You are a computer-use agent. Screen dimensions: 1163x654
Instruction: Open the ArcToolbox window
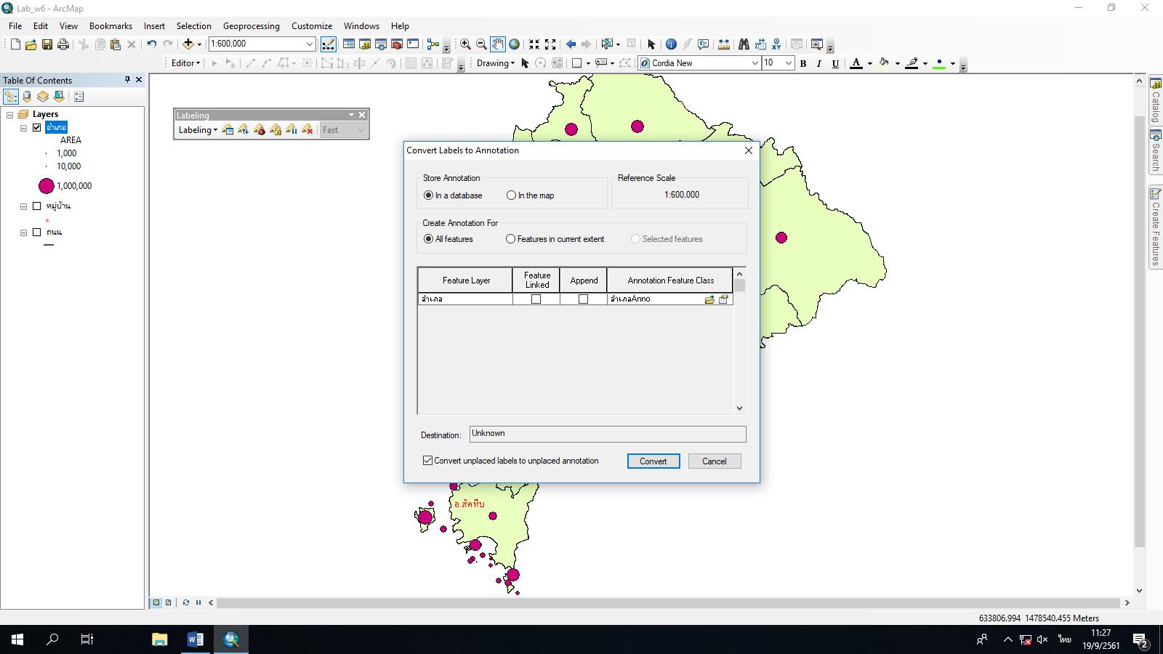[x=397, y=44]
